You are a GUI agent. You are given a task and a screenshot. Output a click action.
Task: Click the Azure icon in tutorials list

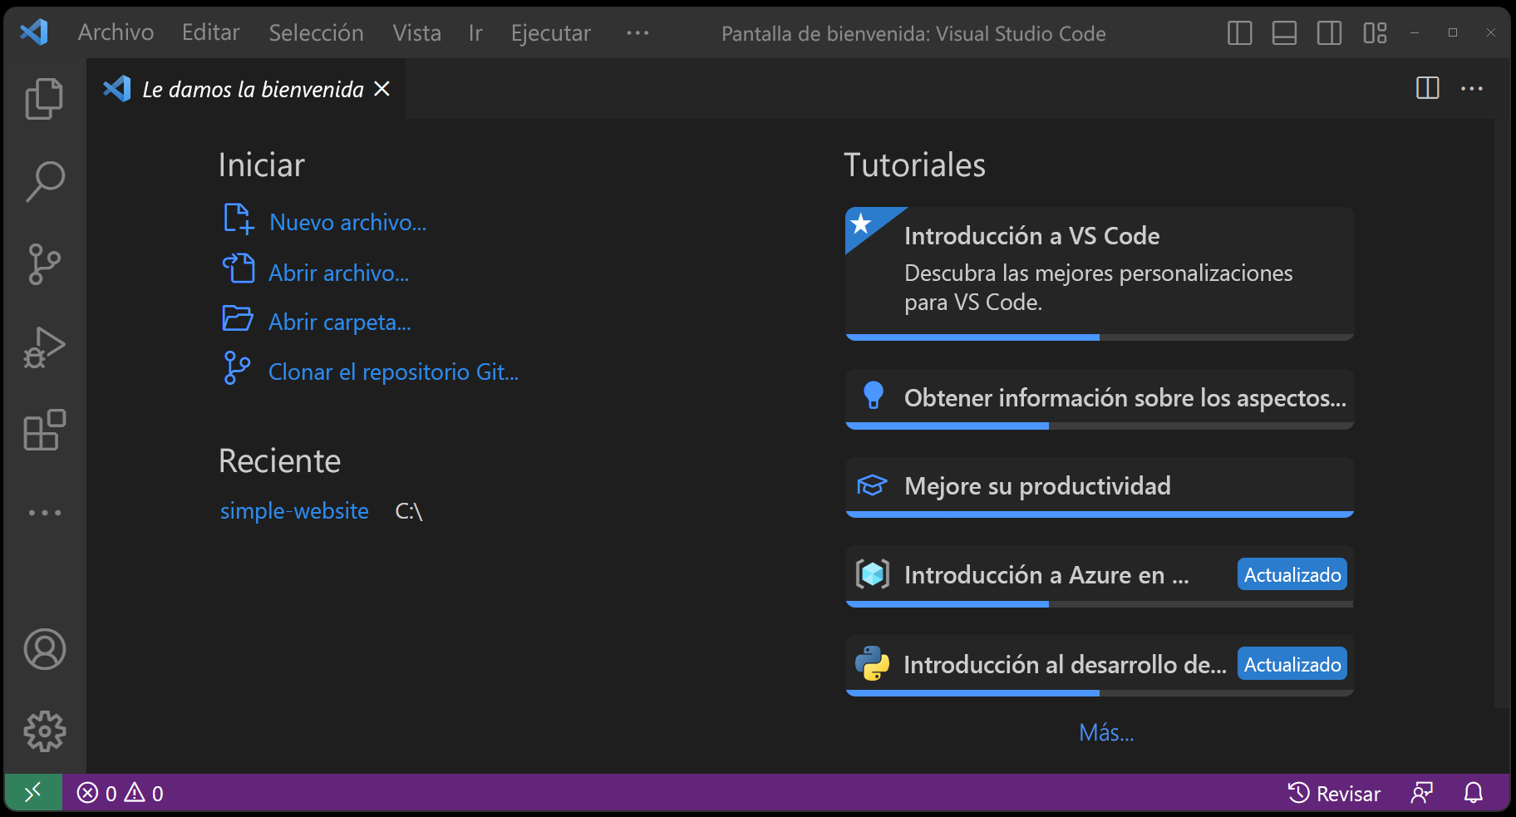pos(873,573)
